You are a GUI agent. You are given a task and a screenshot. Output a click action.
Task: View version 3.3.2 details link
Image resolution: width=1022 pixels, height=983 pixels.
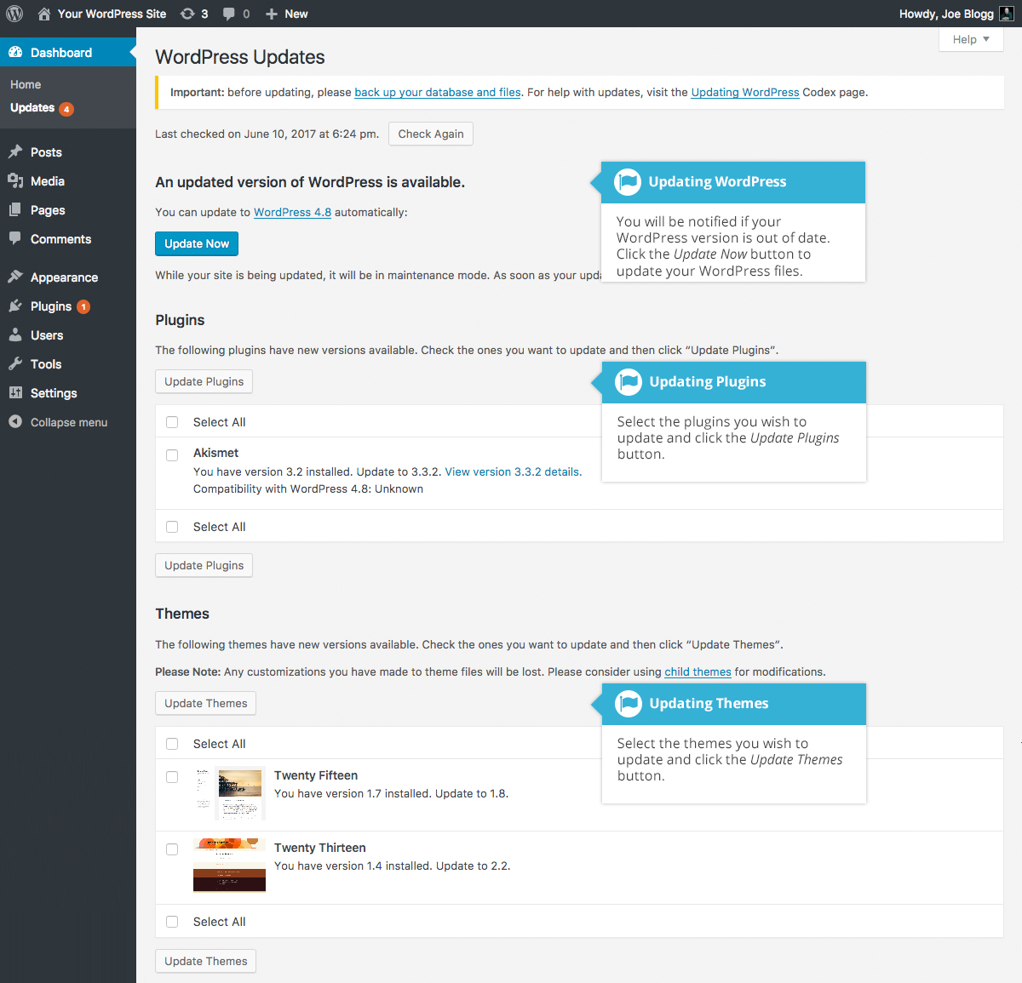point(514,471)
